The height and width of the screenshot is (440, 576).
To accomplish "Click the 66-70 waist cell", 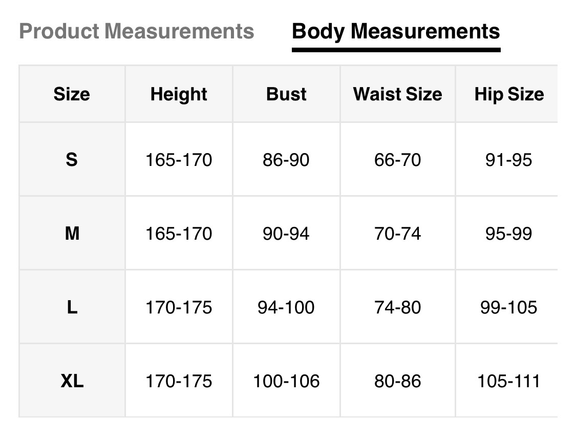I will click(397, 160).
